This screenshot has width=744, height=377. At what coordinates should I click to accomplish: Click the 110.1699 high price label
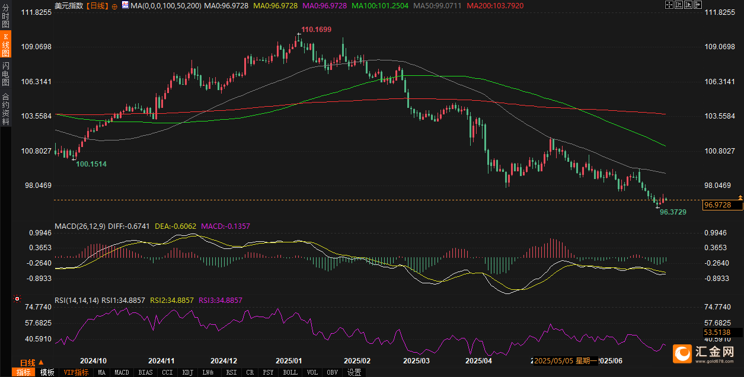(x=317, y=29)
